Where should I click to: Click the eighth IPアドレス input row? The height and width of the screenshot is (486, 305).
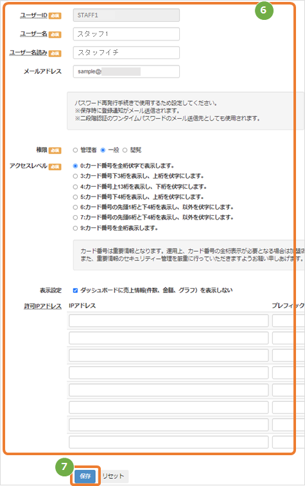(169, 442)
